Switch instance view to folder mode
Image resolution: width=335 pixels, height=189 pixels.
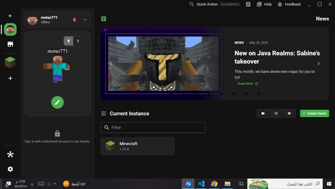click(x=263, y=114)
